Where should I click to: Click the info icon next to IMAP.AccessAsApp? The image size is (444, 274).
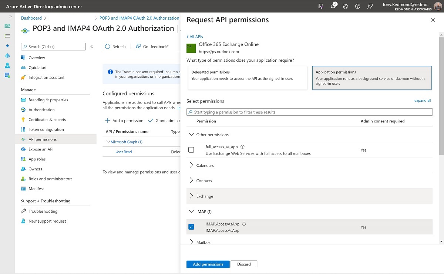(x=244, y=224)
